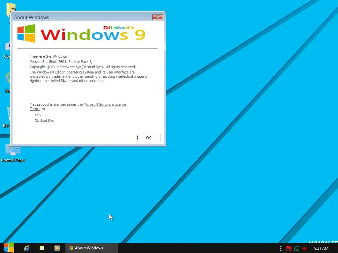Select Network desktop icon
This screenshot has width=338, height=253.
click(x=8, y=82)
